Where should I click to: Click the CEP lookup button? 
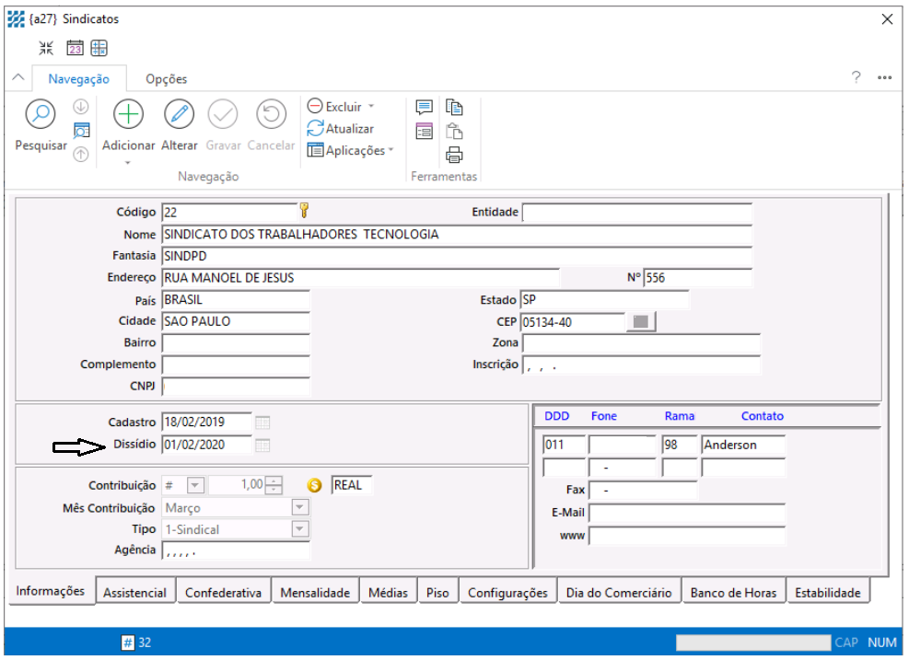click(641, 321)
